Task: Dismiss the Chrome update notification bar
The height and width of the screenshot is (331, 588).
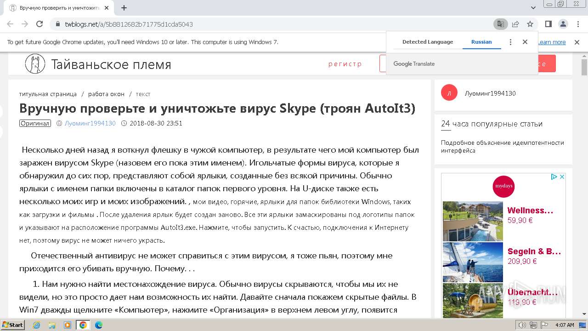Action: tap(577, 42)
